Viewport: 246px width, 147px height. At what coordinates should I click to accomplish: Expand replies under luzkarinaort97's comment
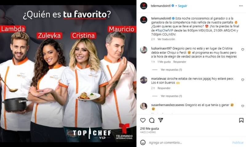(171, 70)
